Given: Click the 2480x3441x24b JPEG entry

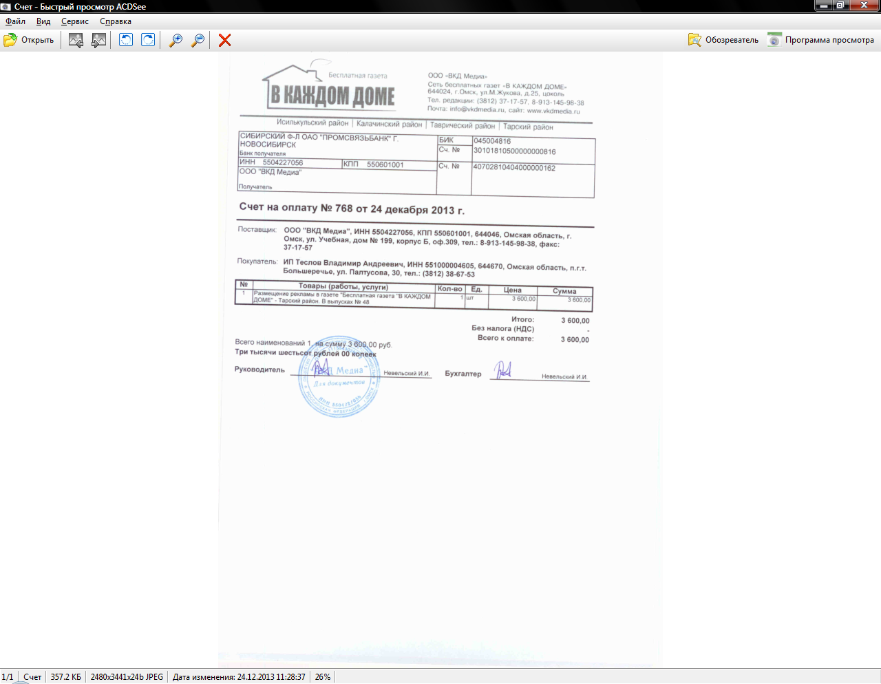Looking at the screenshot, I should pyautogui.click(x=127, y=677).
